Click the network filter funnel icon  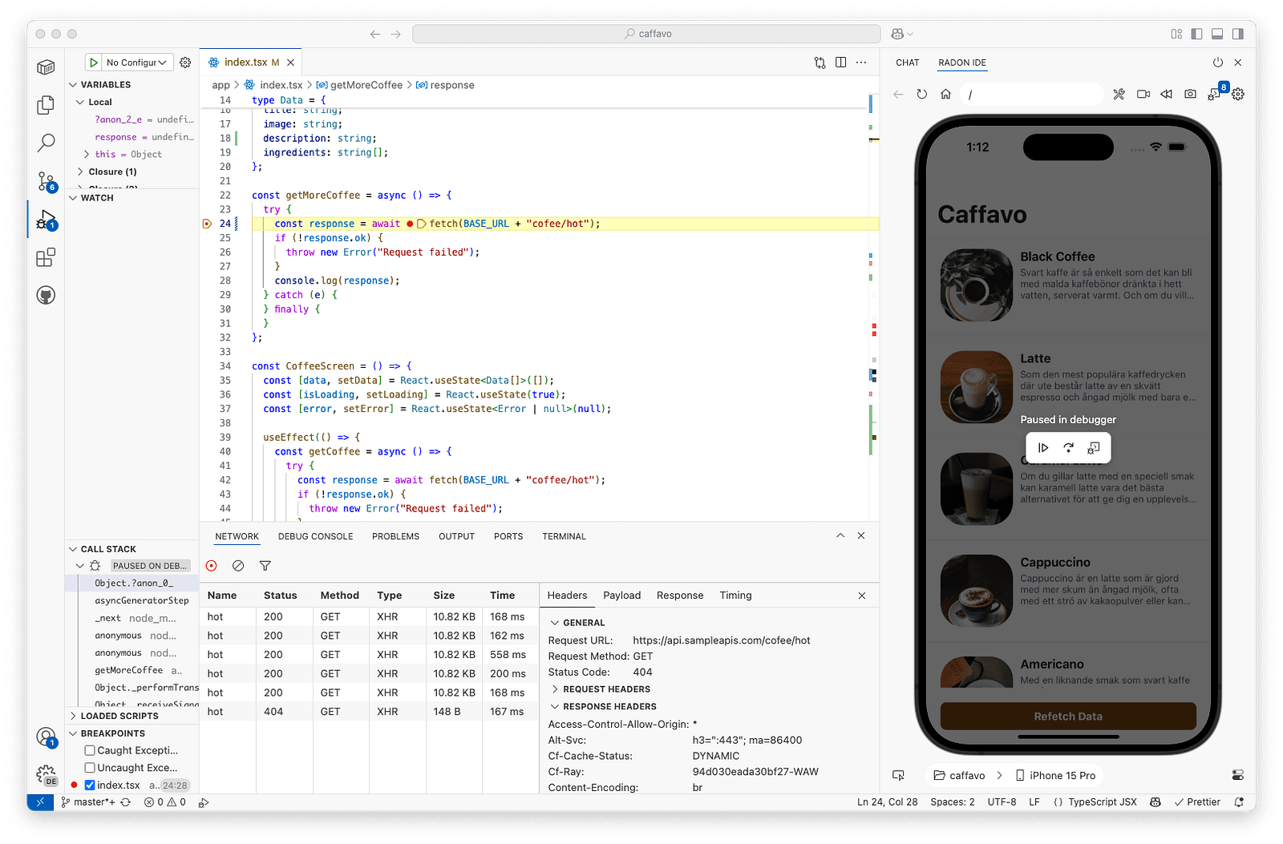tap(265, 566)
